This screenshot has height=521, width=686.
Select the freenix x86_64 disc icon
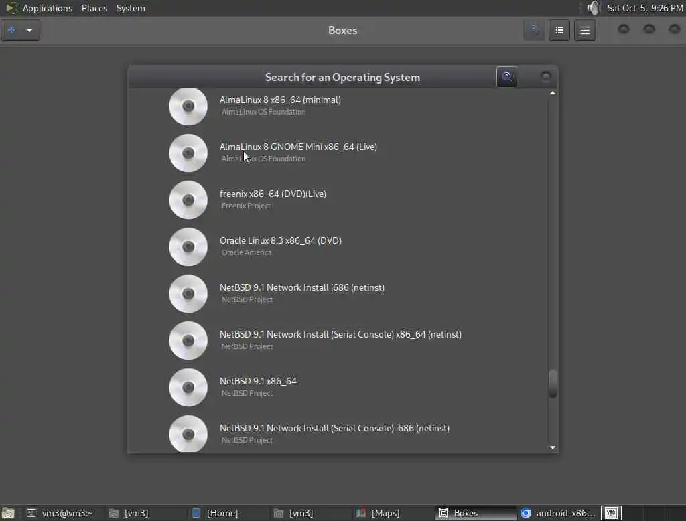click(x=188, y=200)
